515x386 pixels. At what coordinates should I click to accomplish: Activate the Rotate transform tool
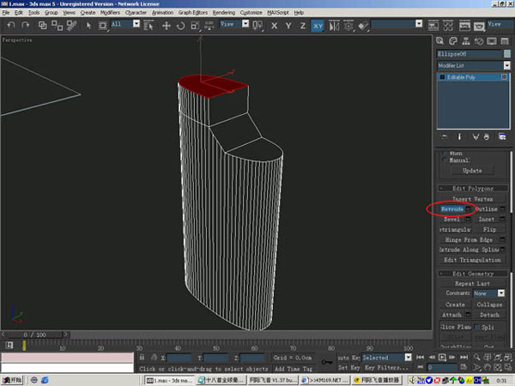coord(180,26)
